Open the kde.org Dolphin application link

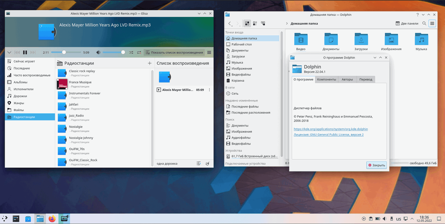point(330,129)
